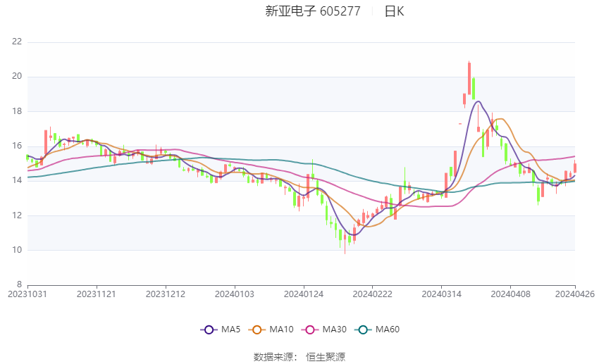This screenshot has width=599, height=364.
Task: Click the 20240103 x-axis date label
Action: pos(235,294)
